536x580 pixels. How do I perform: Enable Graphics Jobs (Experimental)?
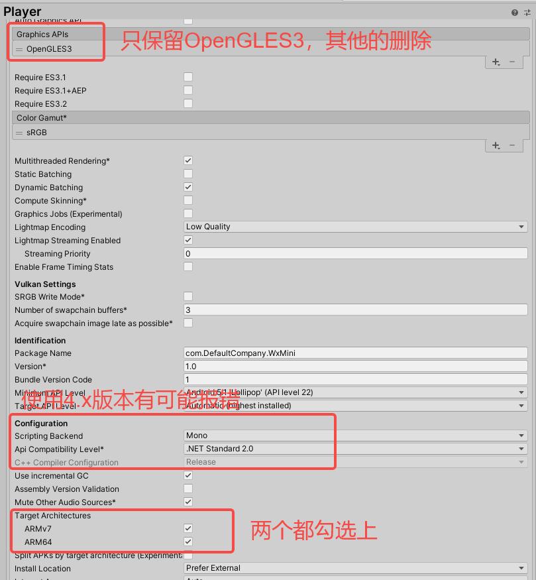pyautogui.click(x=188, y=214)
